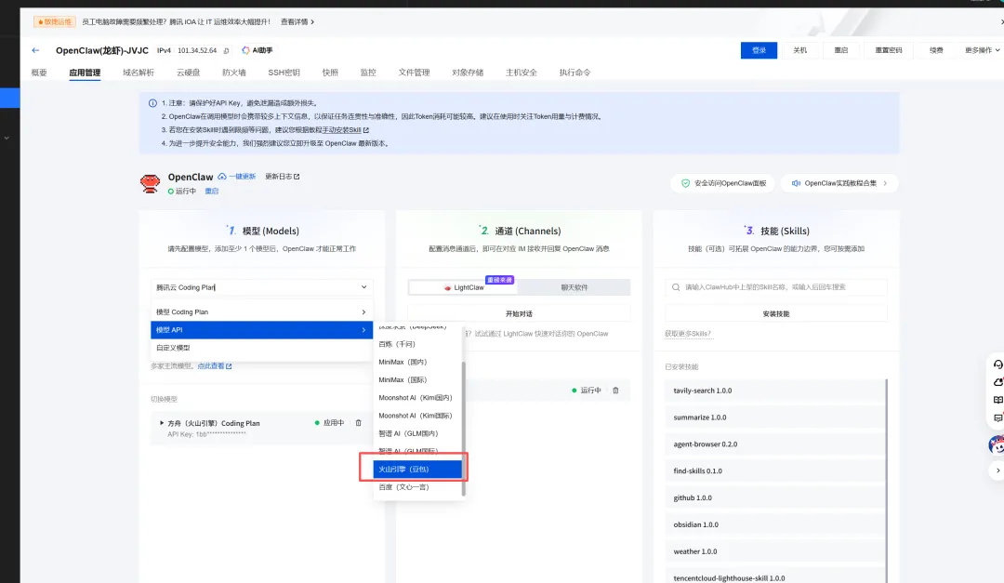This screenshot has height=583, width=1004.
Task: Click the info icon in notice banner
Action: [152, 103]
